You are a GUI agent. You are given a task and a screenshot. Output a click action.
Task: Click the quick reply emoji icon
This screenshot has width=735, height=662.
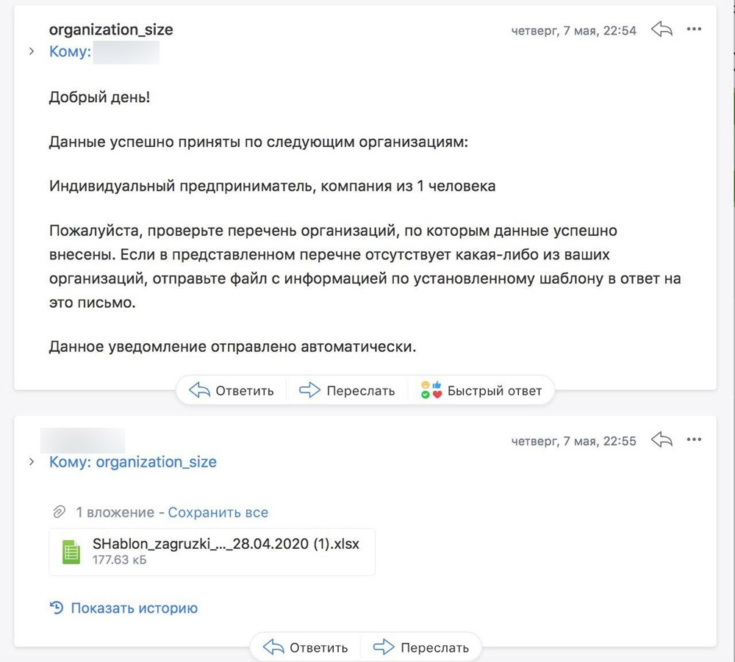click(x=430, y=390)
